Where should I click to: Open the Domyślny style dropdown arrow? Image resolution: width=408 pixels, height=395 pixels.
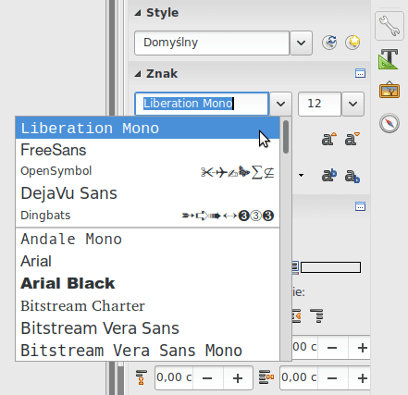click(301, 43)
